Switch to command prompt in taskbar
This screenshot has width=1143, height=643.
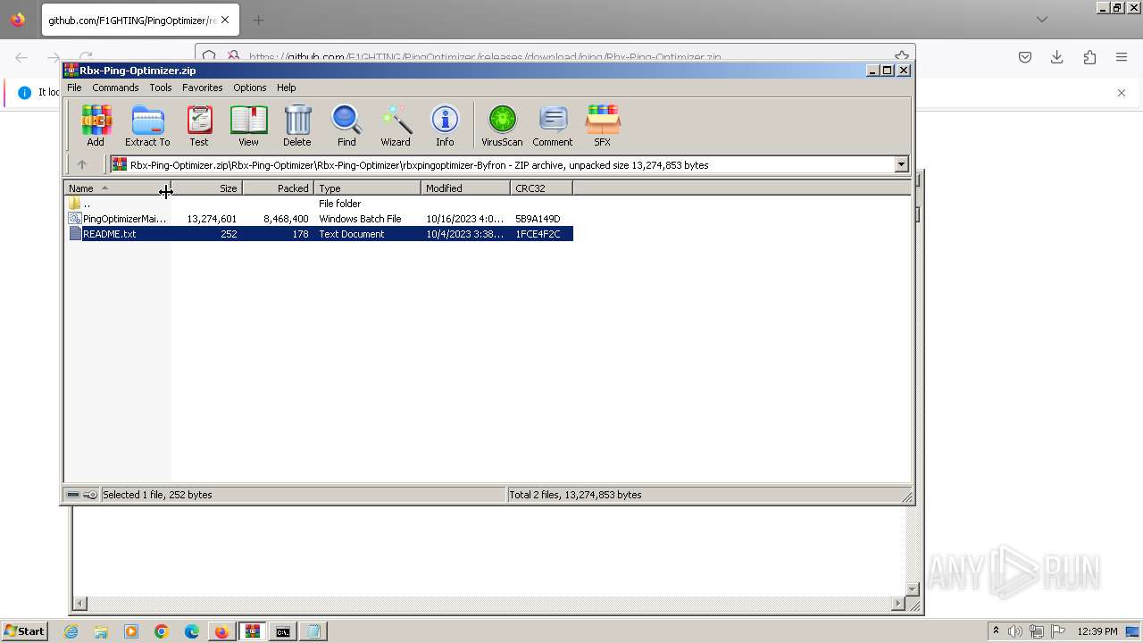[282, 631]
